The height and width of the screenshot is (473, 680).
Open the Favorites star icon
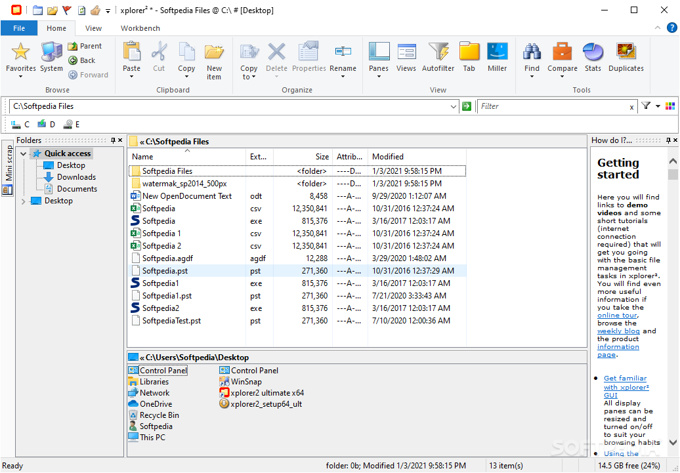pos(20,52)
